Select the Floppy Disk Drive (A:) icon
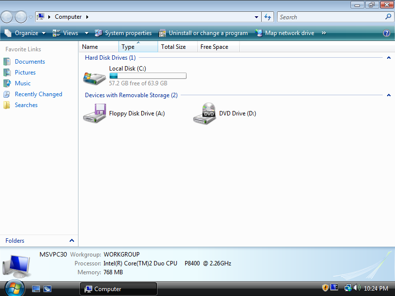The height and width of the screenshot is (296, 395). (94, 113)
